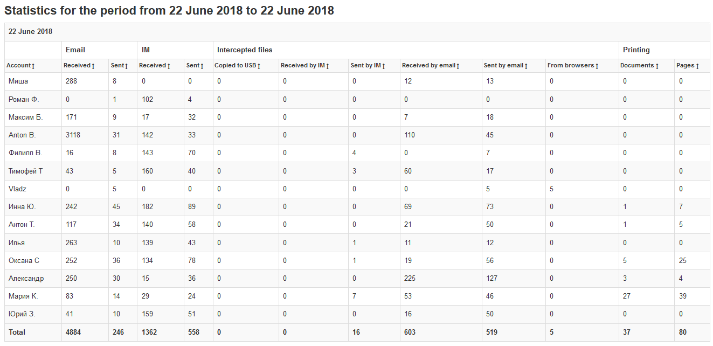Select the Мария К. account cell

coord(23,296)
